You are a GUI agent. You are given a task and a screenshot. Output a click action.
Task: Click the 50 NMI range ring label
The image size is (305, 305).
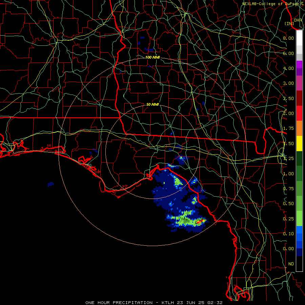[152, 104]
